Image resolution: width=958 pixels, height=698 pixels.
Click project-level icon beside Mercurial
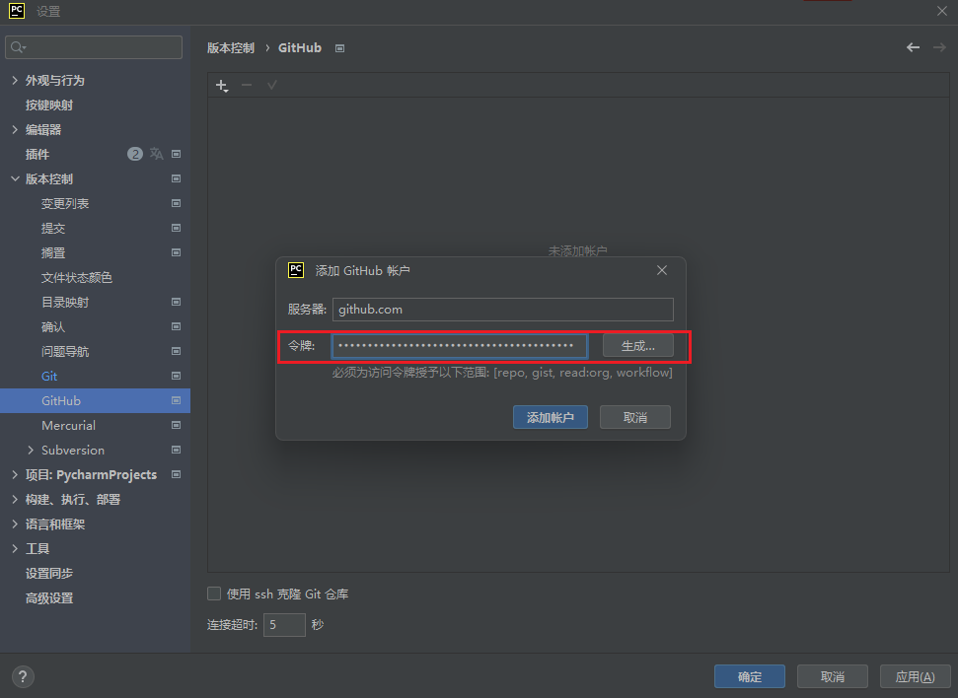point(176,425)
